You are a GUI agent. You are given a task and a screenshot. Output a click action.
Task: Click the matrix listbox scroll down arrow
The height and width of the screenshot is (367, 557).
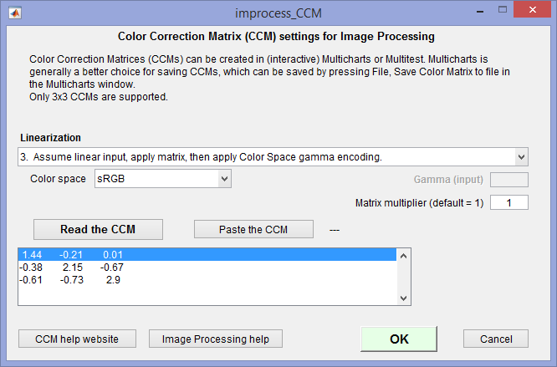tap(404, 298)
